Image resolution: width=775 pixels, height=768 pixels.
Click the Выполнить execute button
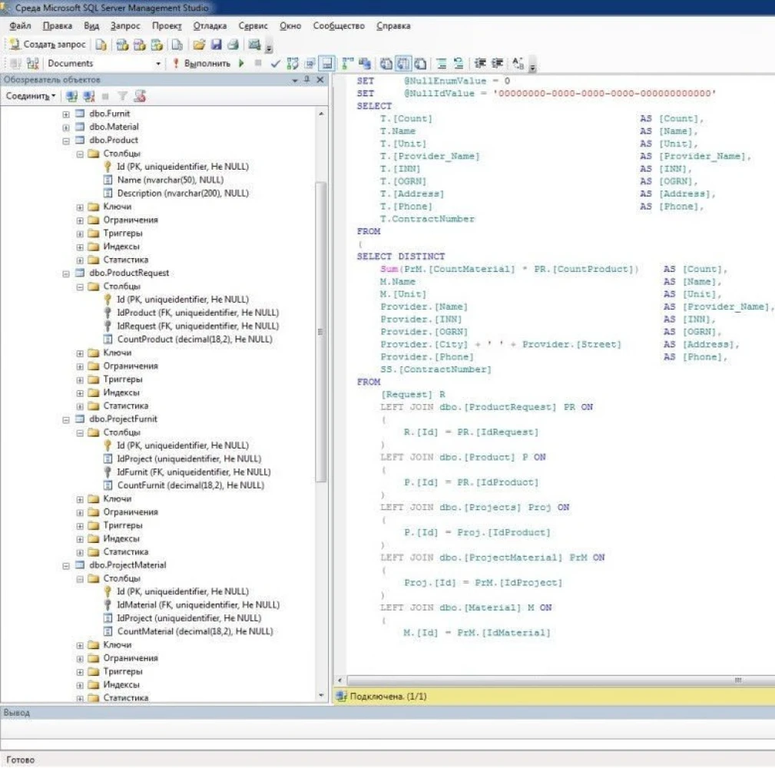coord(202,63)
